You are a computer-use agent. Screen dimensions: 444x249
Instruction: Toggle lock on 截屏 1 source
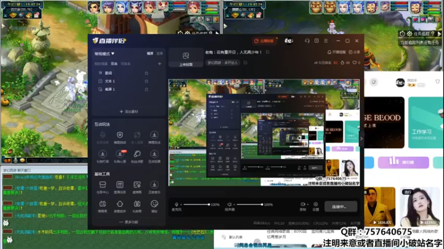point(147,90)
